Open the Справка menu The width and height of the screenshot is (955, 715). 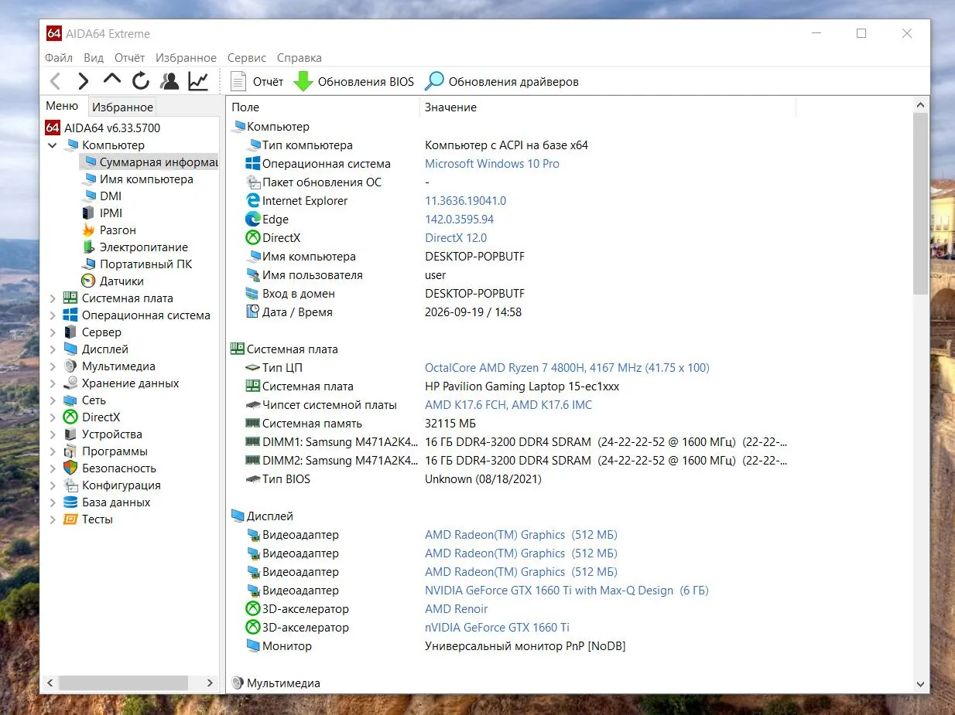coord(299,58)
